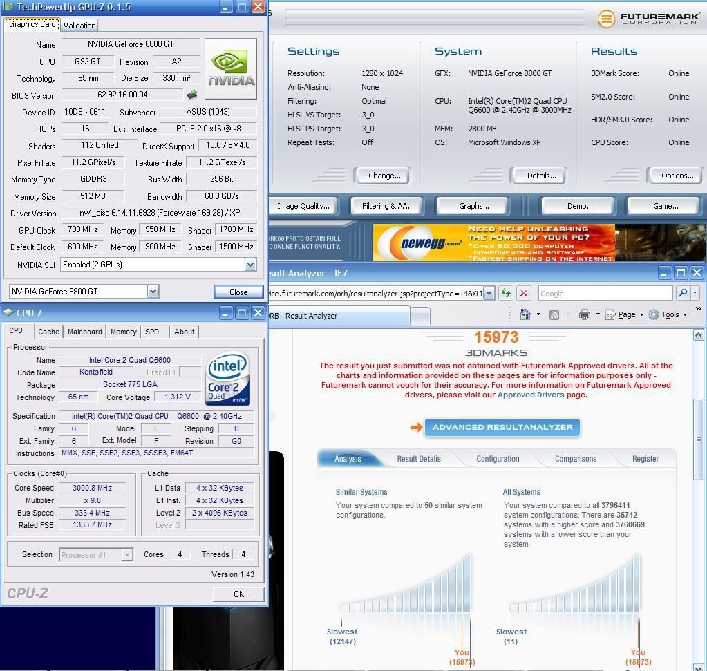Select the Analysis tab on the results page
The height and width of the screenshot is (671, 707).
[348, 459]
